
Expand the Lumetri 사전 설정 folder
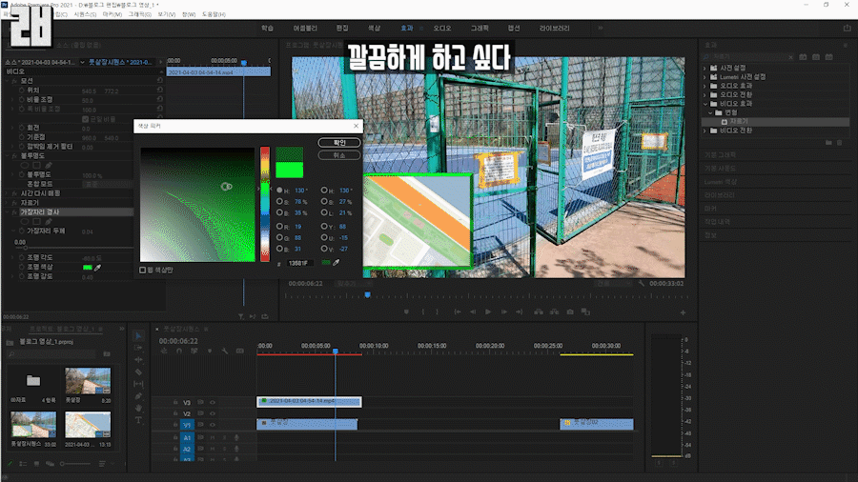[x=705, y=77]
